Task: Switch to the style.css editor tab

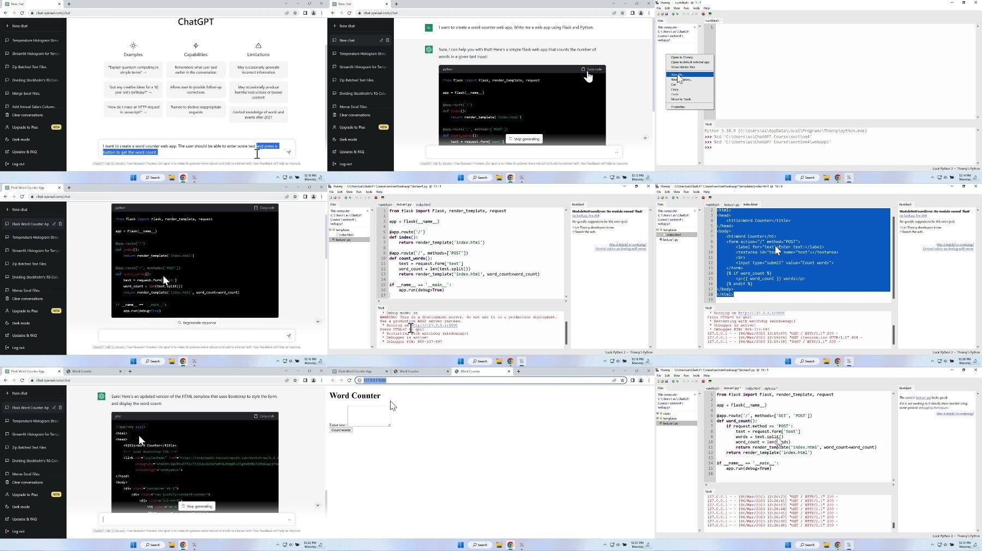Action: click(x=770, y=388)
